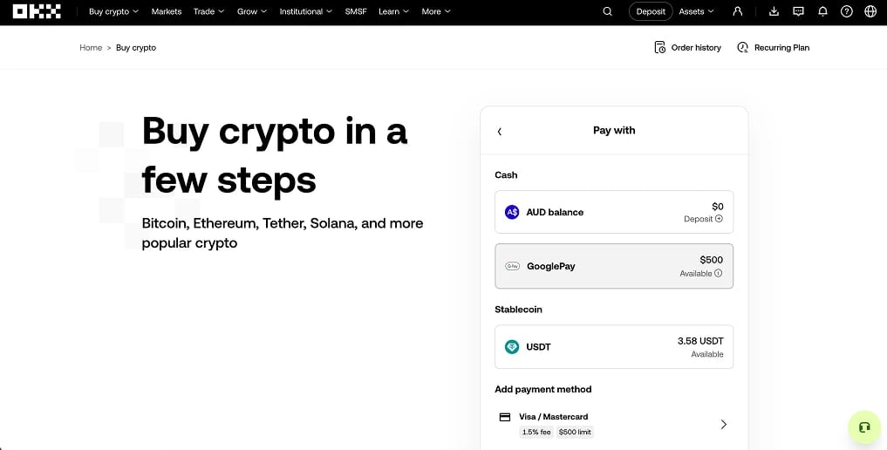The height and width of the screenshot is (450, 887).
Task: Click the download app icon
Action: pos(774,11)
